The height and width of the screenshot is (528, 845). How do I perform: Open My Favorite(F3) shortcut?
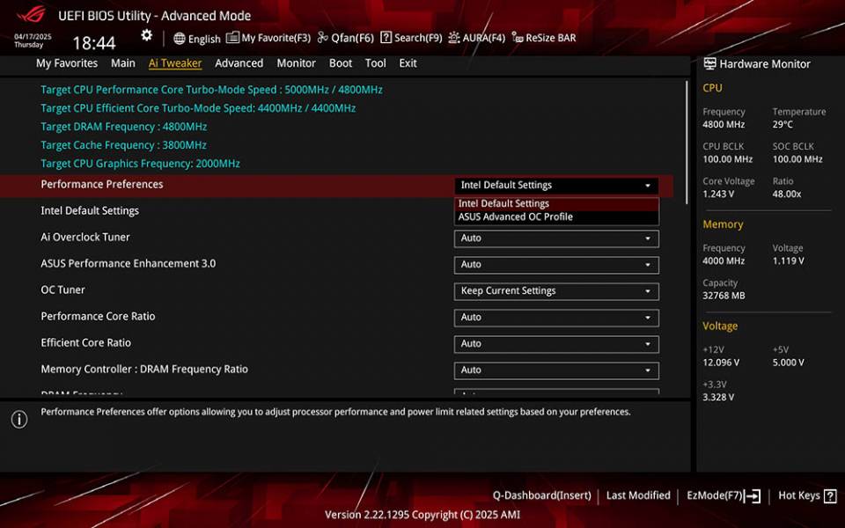(x=269, y=38)
